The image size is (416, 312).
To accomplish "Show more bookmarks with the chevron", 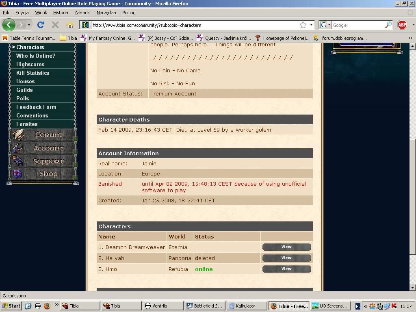I will [410, 38].
